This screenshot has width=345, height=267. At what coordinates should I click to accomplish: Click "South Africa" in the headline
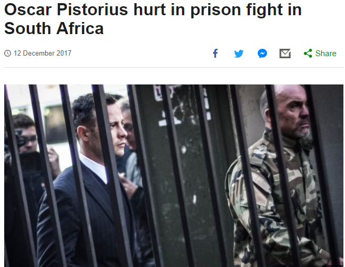(x=54, y=28)
